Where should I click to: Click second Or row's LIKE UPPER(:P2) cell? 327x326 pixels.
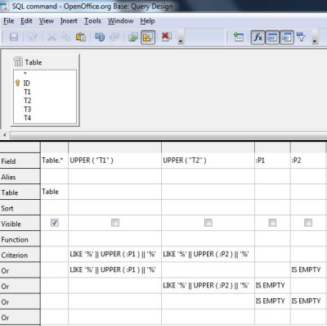[208, 285]
